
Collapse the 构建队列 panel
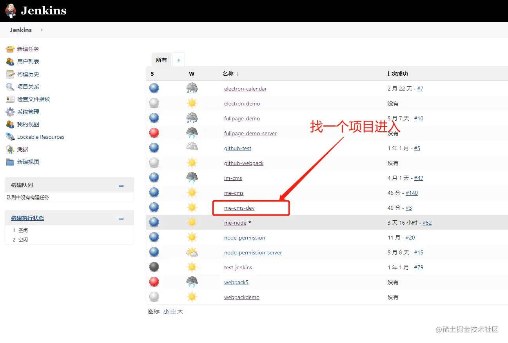[121, 185]
